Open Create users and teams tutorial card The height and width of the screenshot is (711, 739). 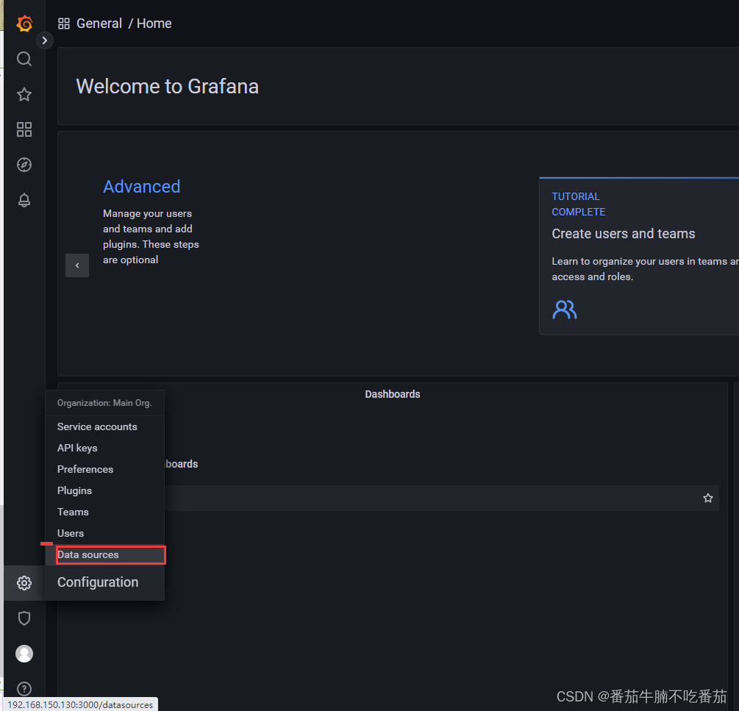pos(638,257)
